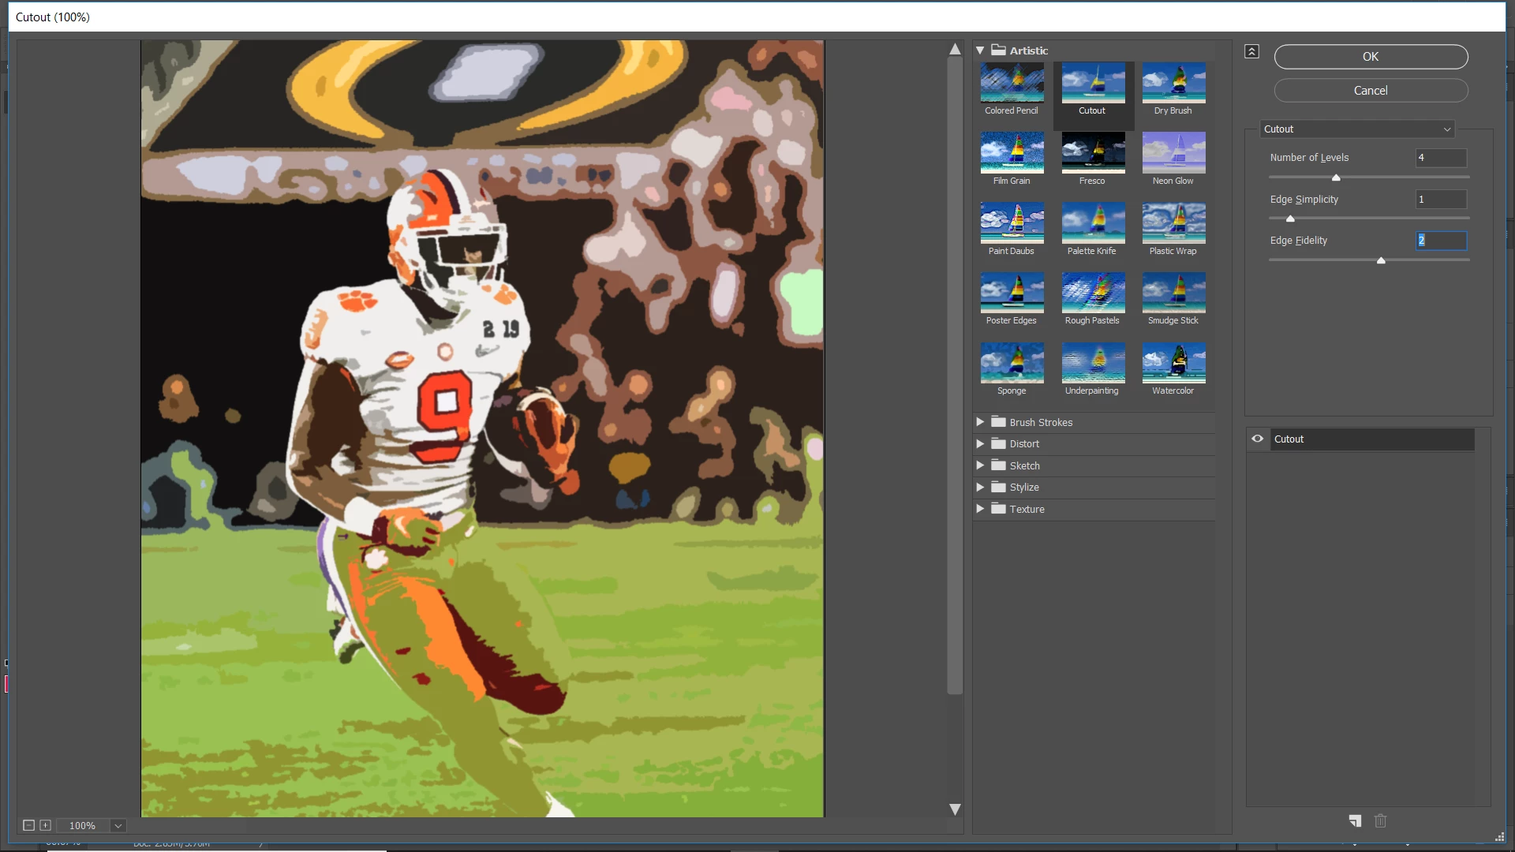This screenshot has width=1515, height=852.
Task: Apply the Plastic Wrap filter thumbnail
Action: point(1173,224)
